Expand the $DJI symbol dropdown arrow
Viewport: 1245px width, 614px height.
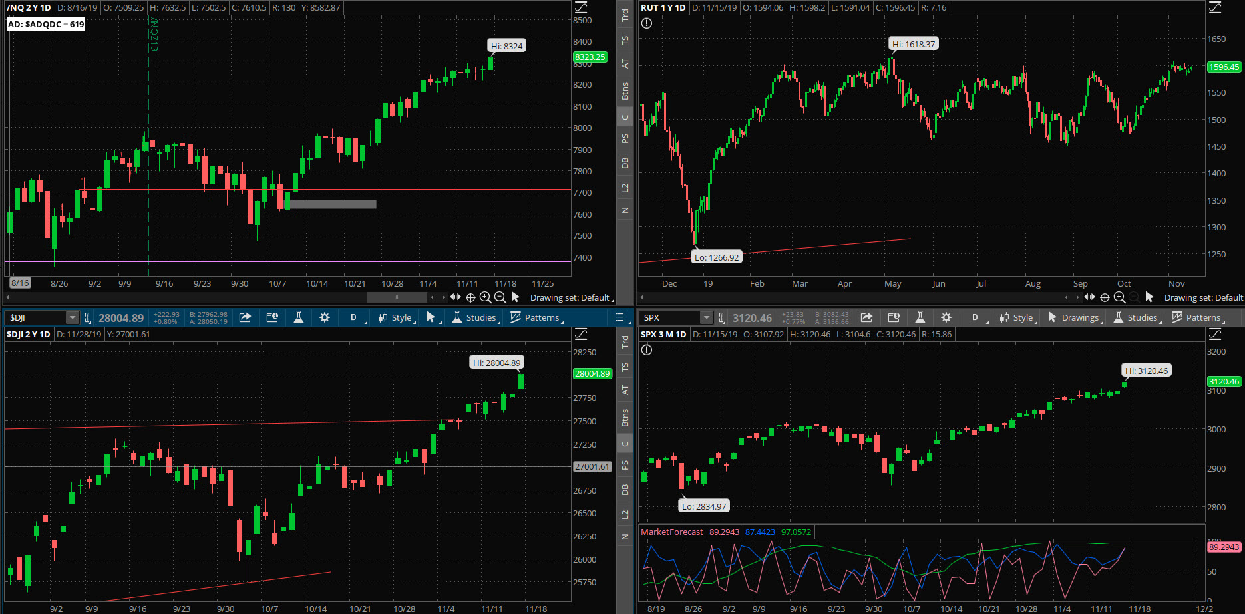(72, 318)
